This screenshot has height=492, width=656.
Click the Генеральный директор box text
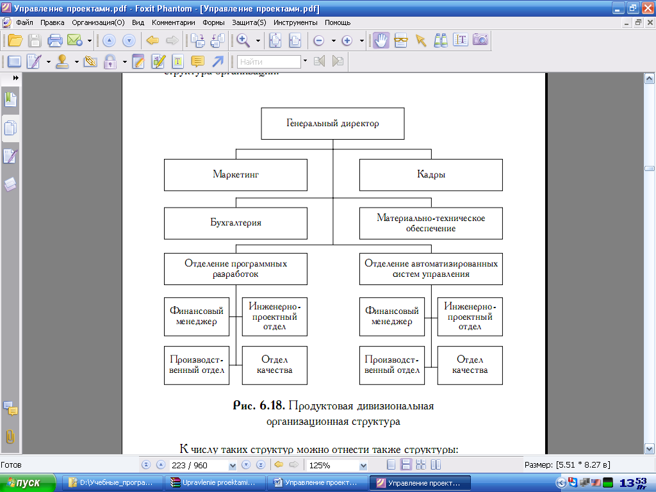point(332,124)
